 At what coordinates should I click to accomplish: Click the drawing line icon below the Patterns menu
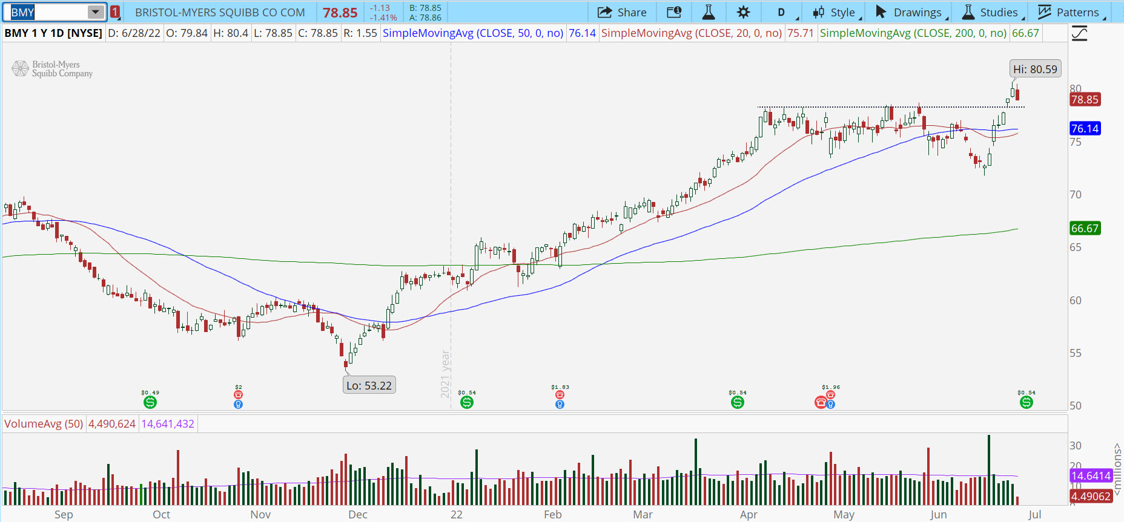1079,33
